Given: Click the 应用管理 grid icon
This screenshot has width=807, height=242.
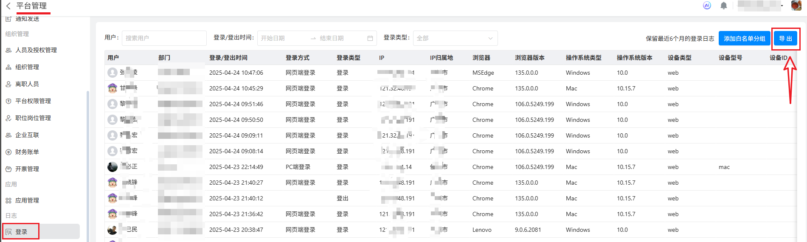Looking at the screenshot, I should [8, 200].
